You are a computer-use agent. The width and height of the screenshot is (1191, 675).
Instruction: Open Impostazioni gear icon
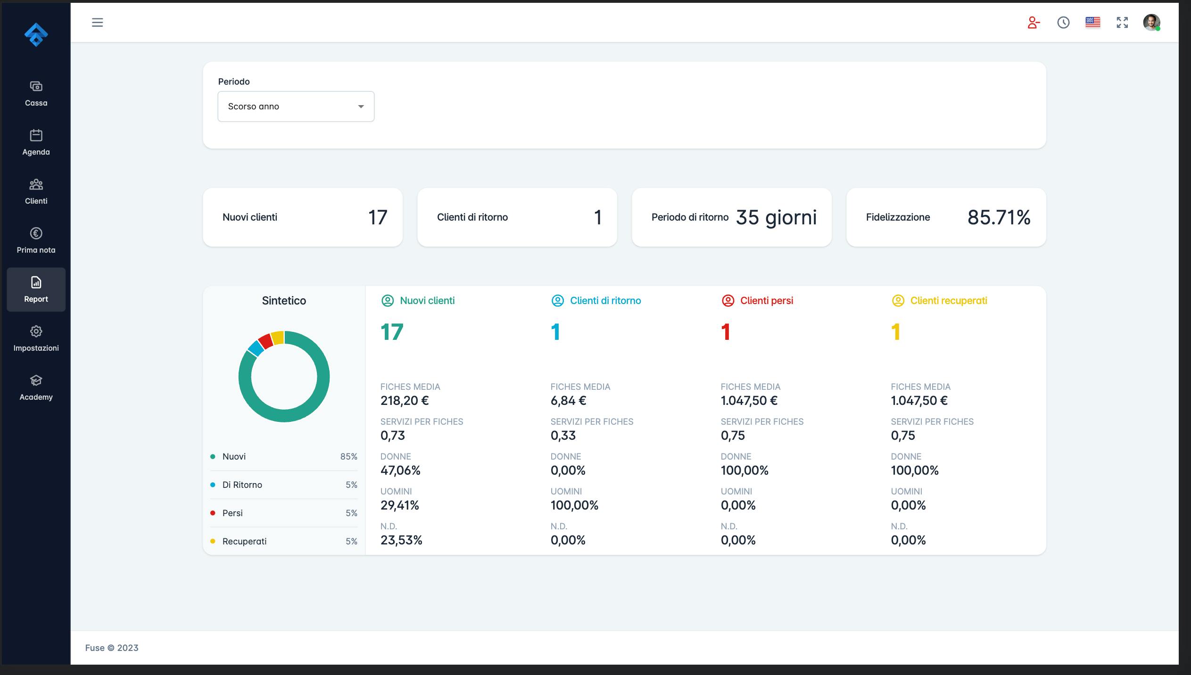coord(36,331)
